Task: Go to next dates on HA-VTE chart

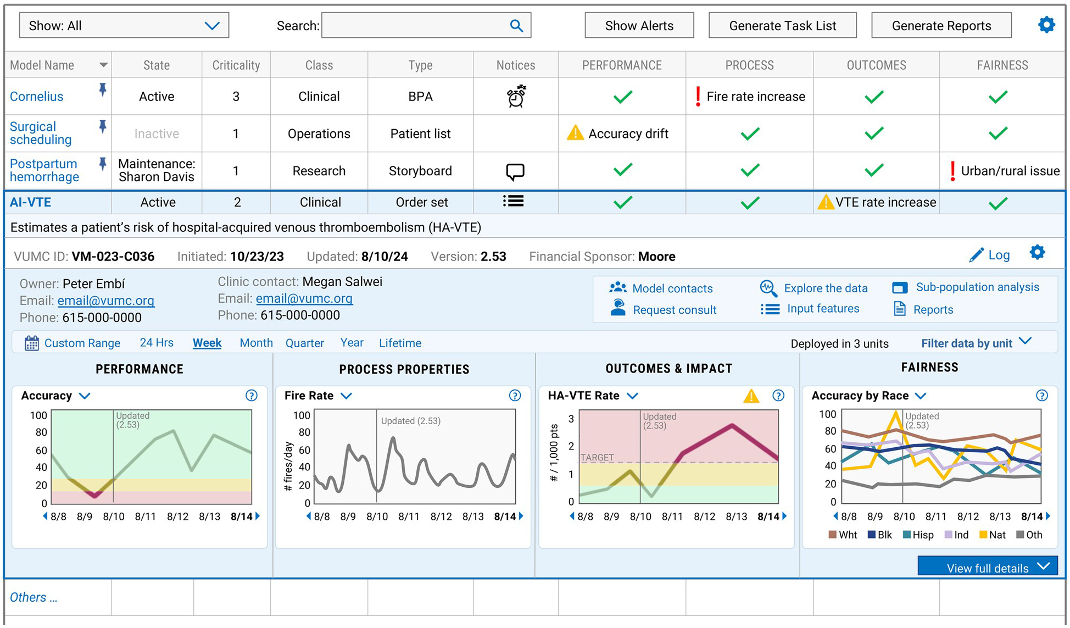Action: (784, 516)
